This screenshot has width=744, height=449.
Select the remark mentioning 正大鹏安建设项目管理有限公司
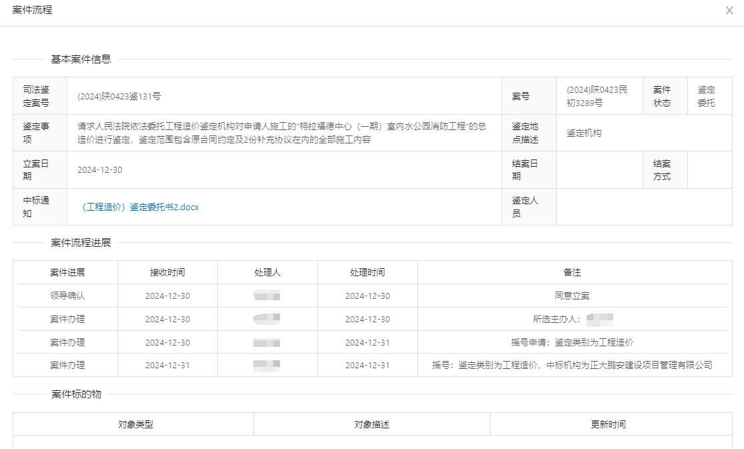coord(572,365)
